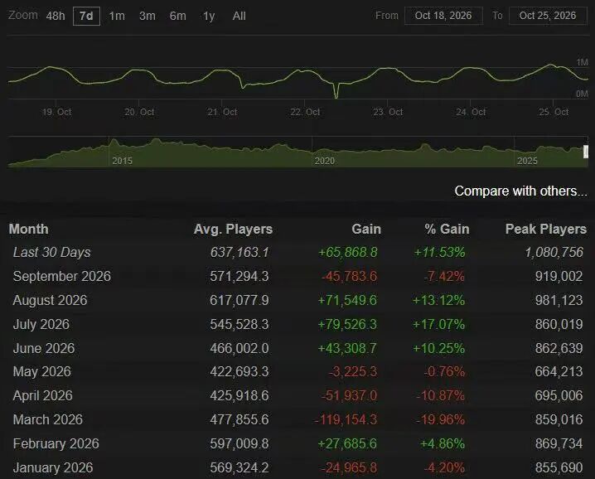Edit the To date field Oct 25, 2026
The width and height of the screenshot is (595, 479).
point(548,16)
